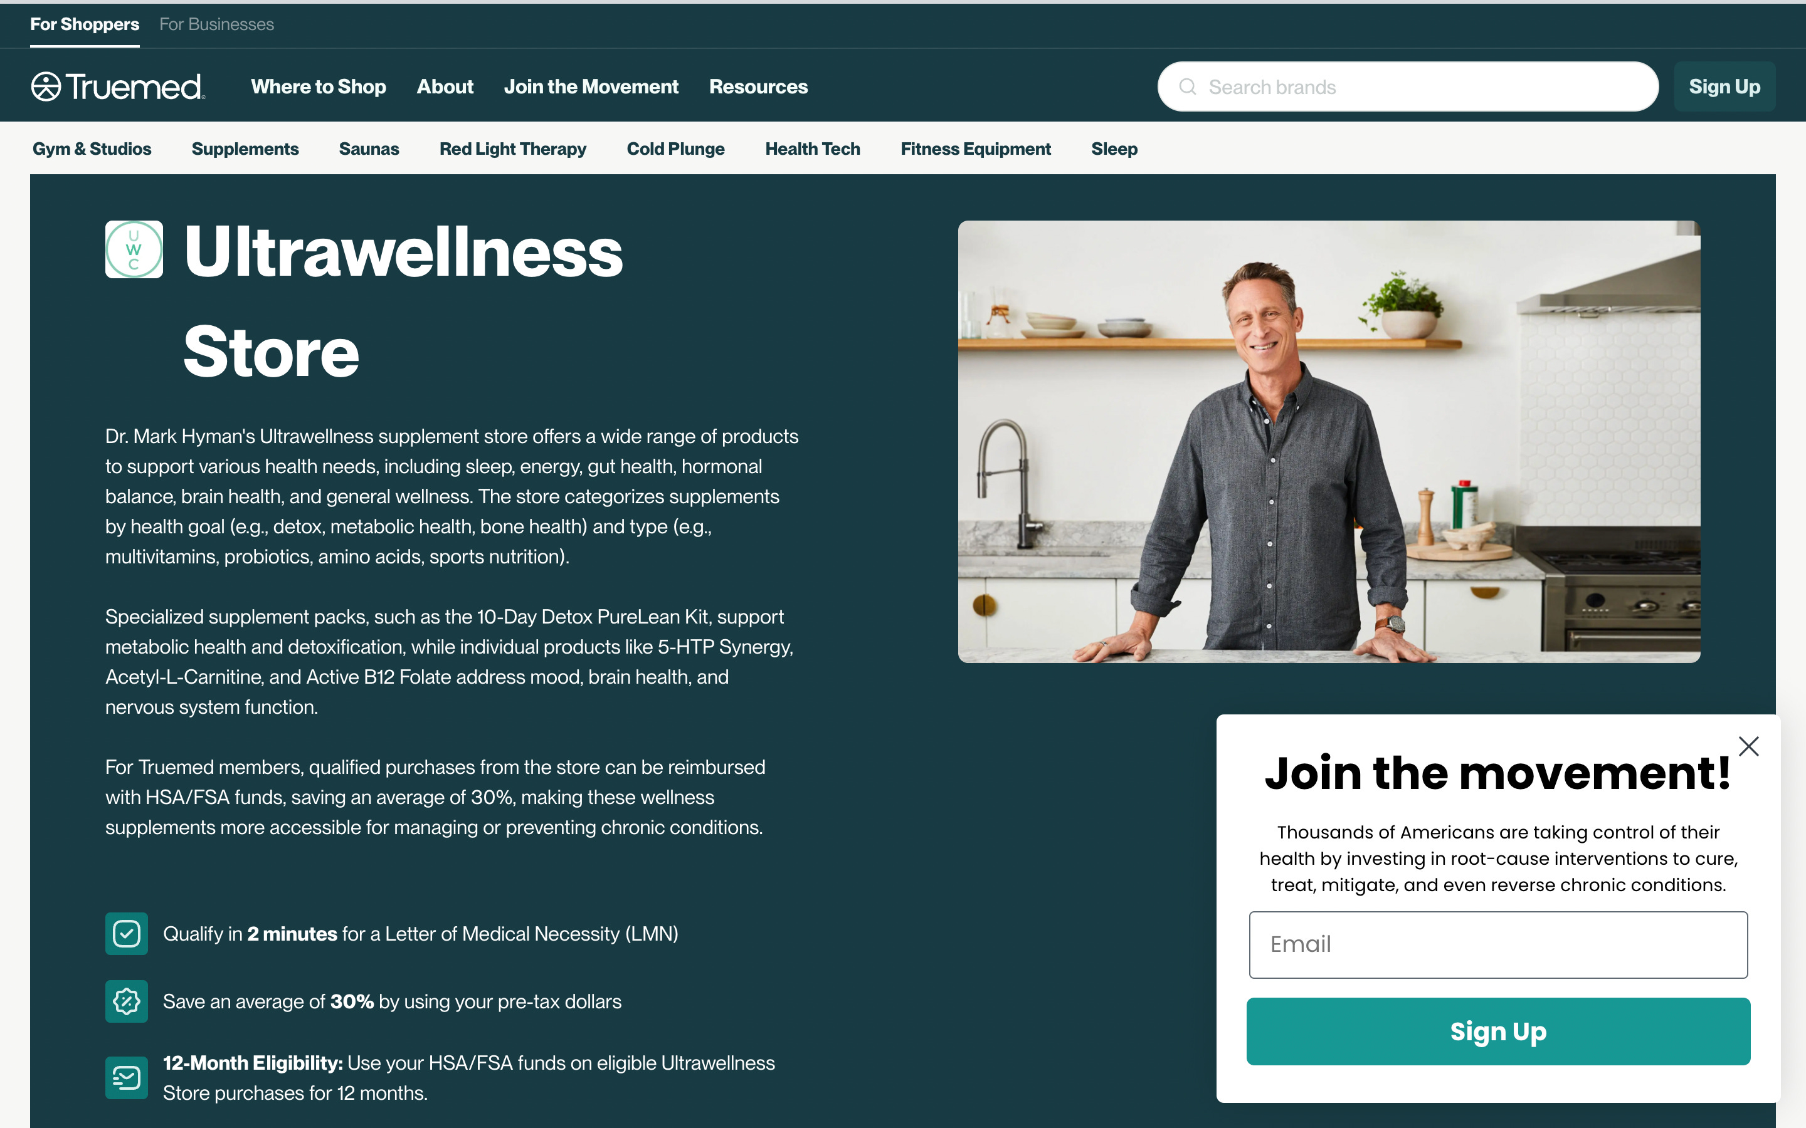Screen dimensions: 1806x1128
Task: Click the checkmark icon beside LMN qualification
Action: point(127,933)
